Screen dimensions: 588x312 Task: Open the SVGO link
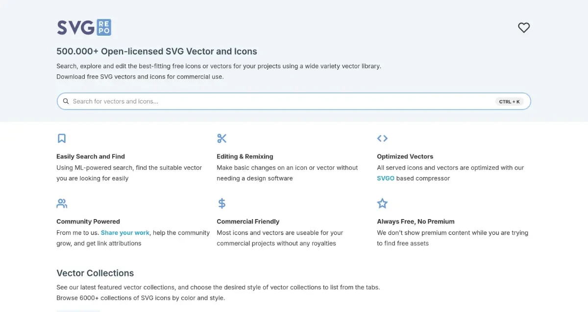click(x=386, y=178)
